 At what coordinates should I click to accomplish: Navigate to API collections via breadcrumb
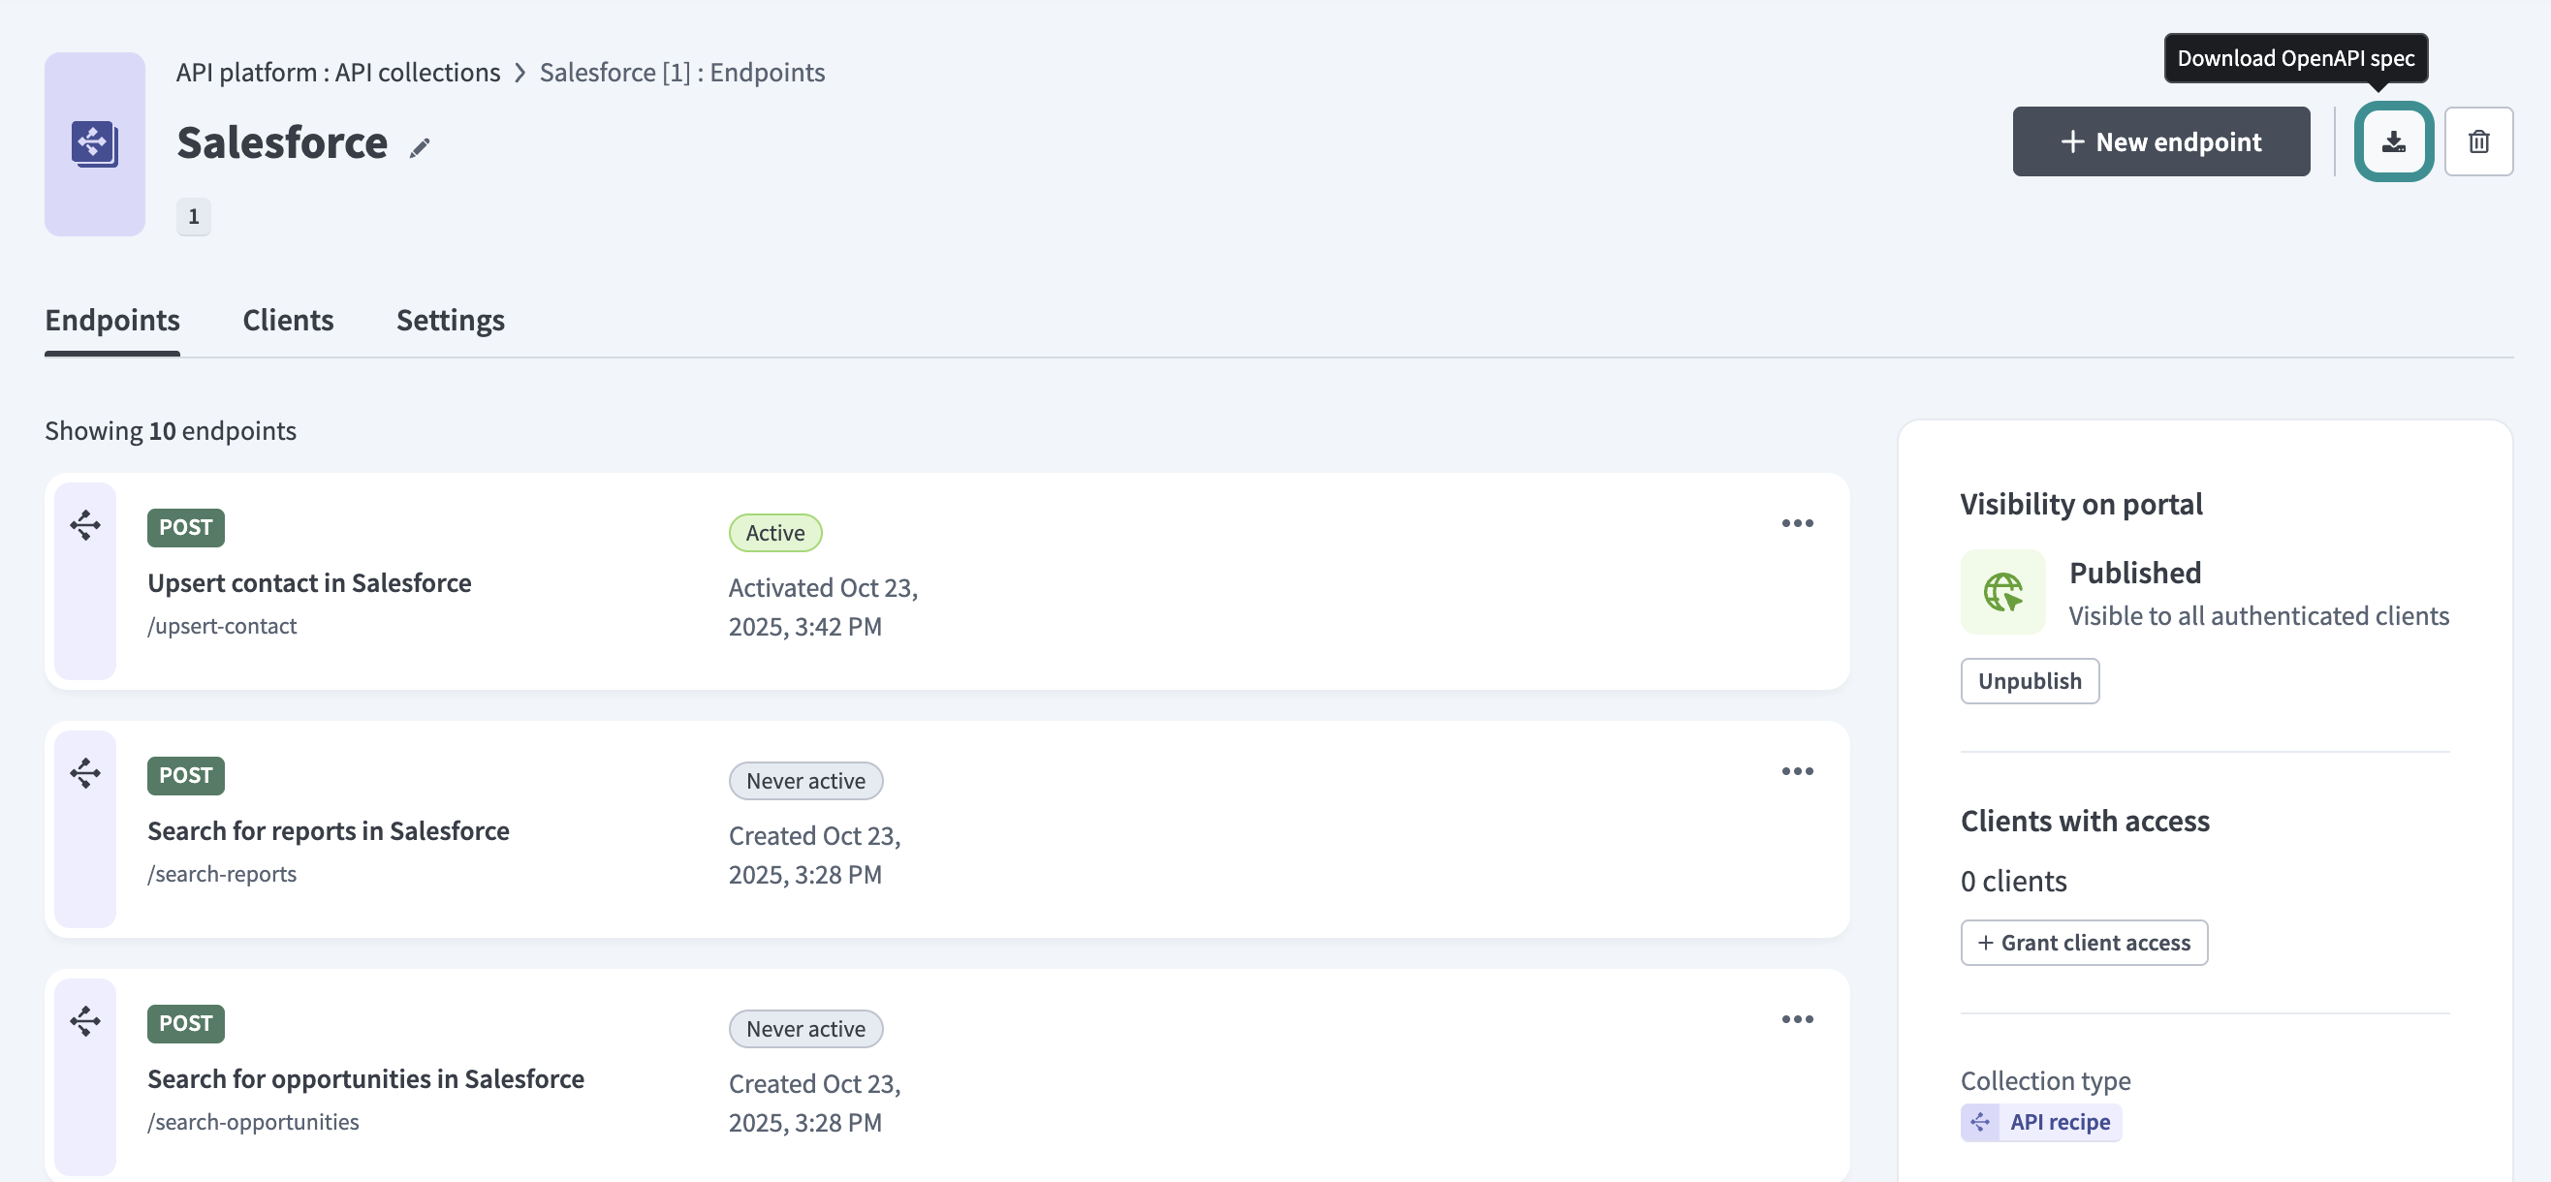417,72
